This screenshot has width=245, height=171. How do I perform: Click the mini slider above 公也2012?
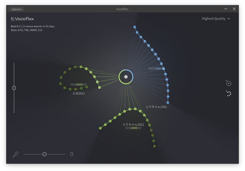[78, 85]
